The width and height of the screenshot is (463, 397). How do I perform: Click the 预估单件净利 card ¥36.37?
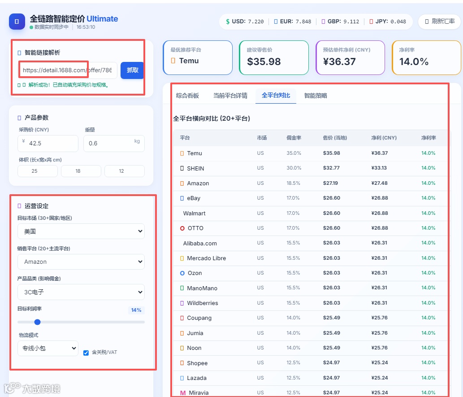(350, 57)
